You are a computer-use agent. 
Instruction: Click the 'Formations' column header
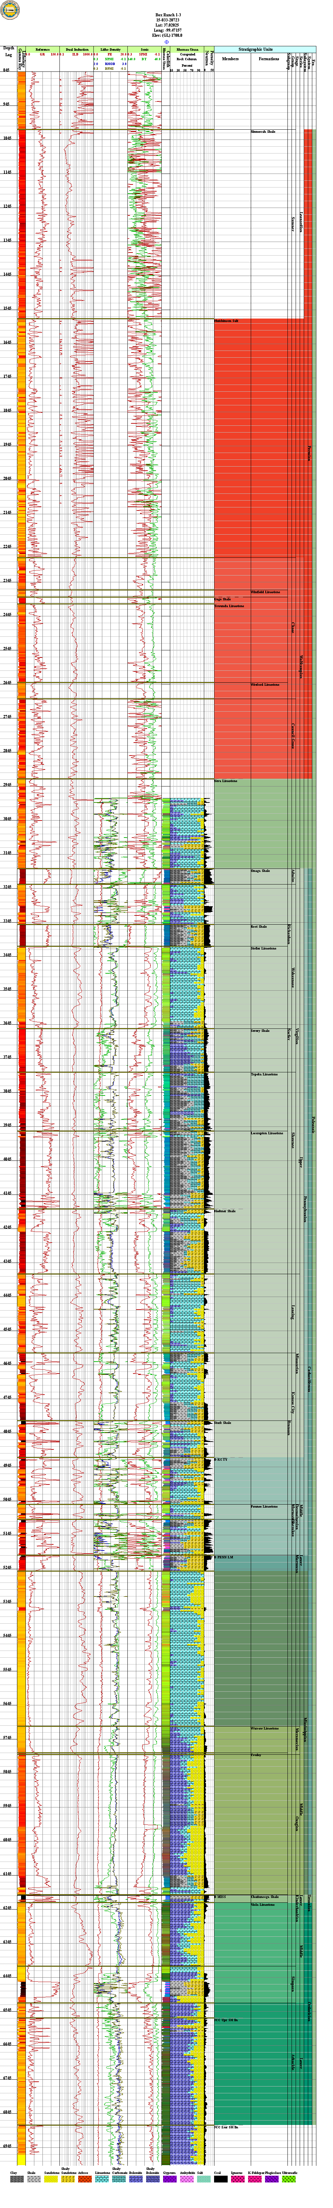click(x=268, y=59)
